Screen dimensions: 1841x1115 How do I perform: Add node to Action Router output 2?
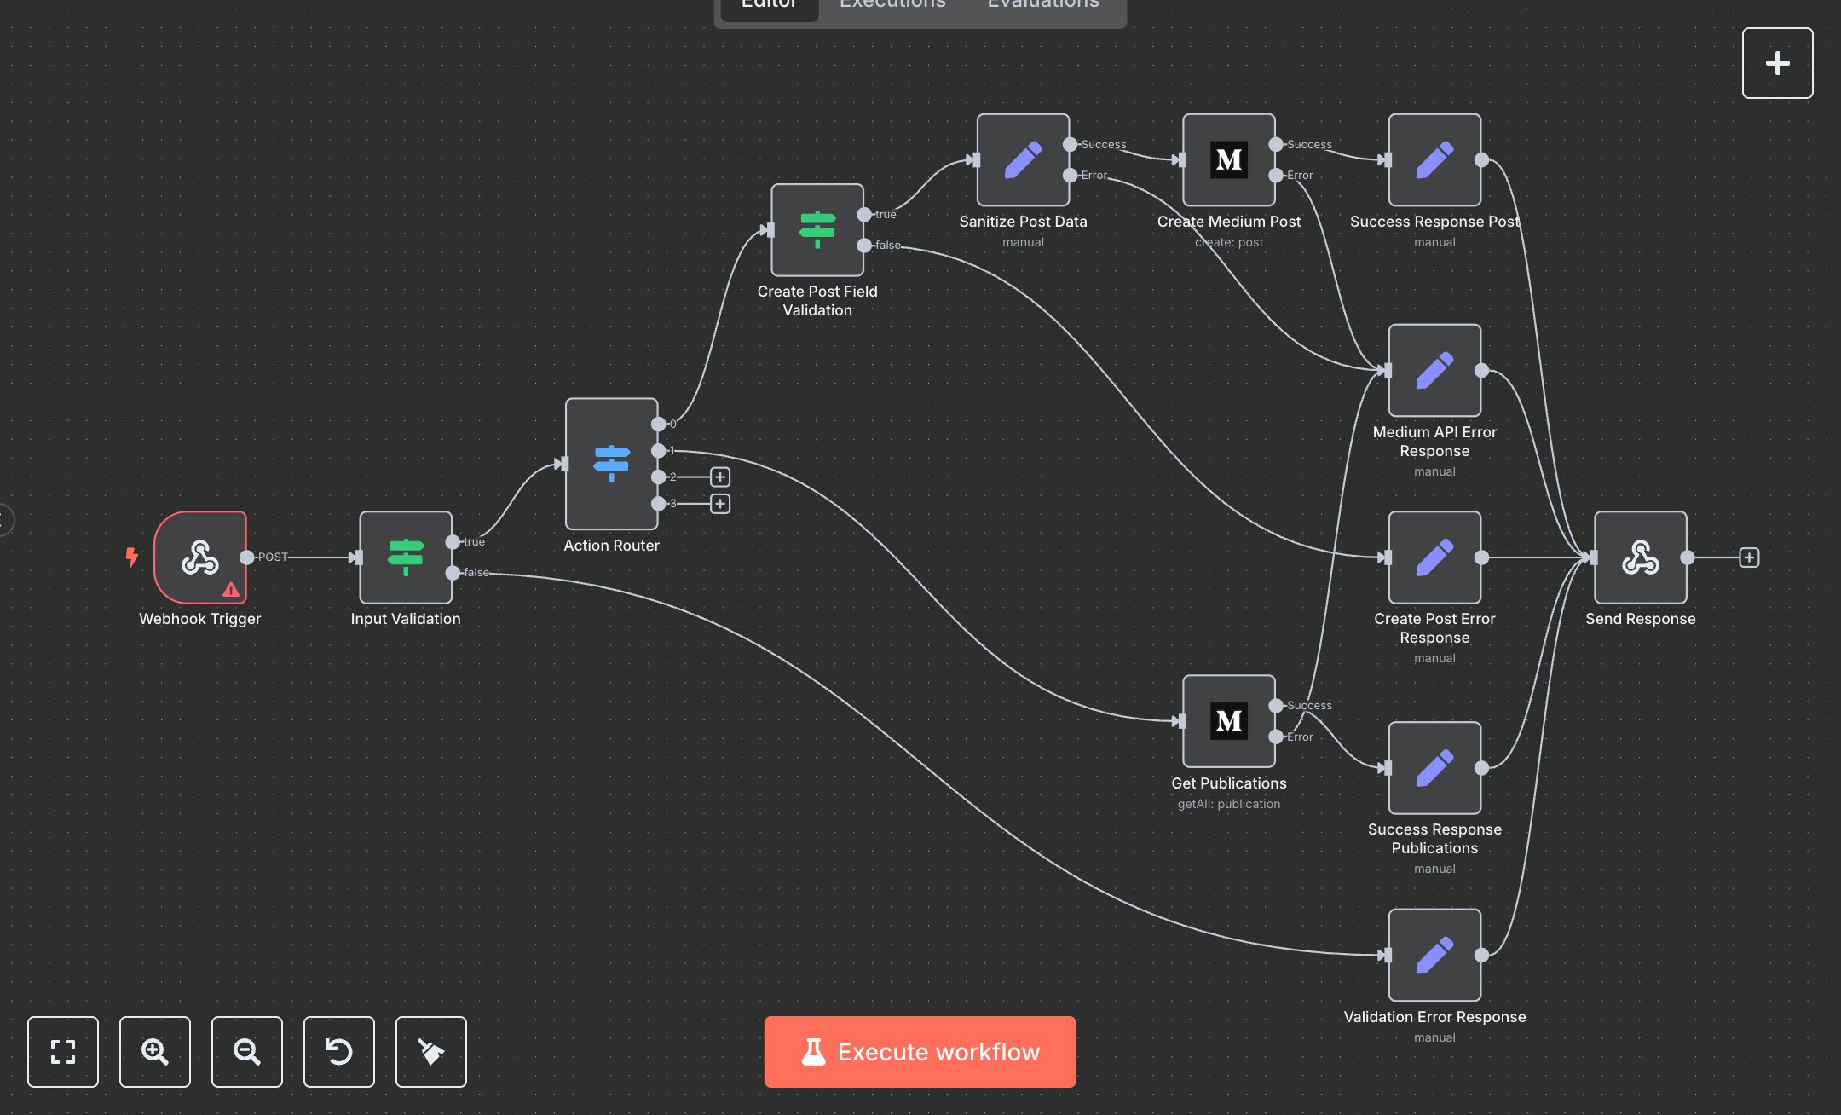[720, 477]
